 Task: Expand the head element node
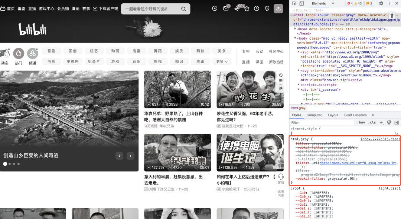pyautogui.click(x=296, y=29)
